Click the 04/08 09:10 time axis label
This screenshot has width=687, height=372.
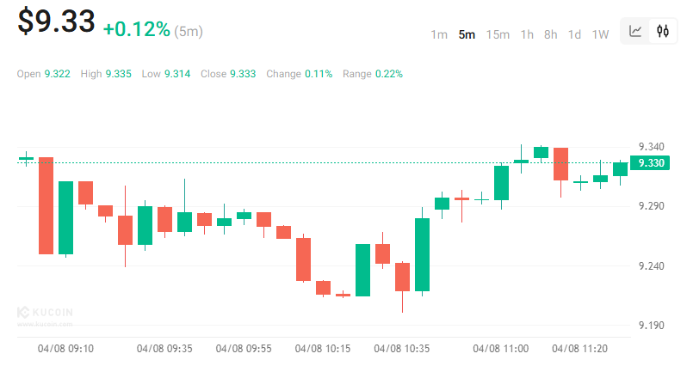[66, 349]
